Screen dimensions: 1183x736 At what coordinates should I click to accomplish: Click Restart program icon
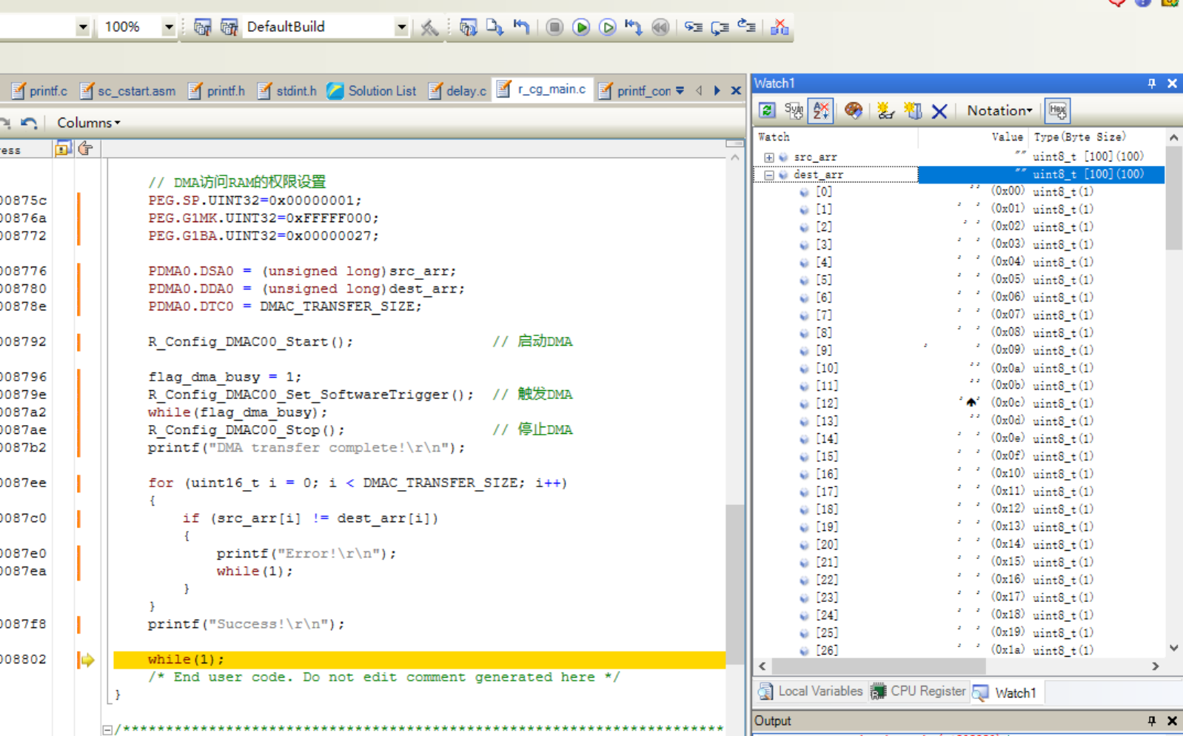click(x=634, y=27)
